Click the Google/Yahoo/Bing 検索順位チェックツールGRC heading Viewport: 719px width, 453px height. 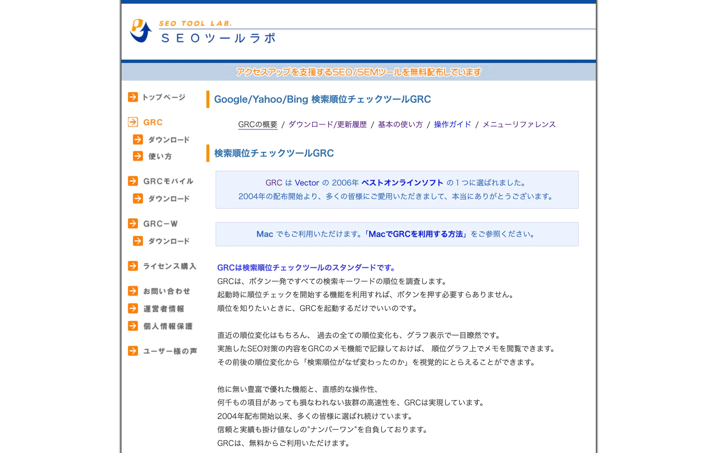coord(323,99)
